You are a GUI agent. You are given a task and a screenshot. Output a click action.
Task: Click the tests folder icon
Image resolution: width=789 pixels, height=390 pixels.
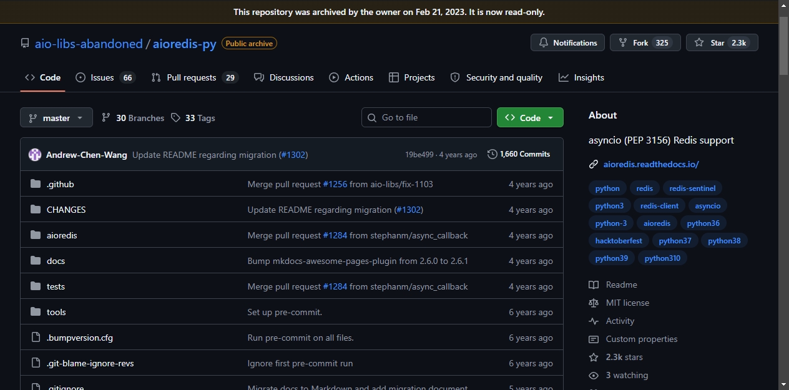point(35,286)
